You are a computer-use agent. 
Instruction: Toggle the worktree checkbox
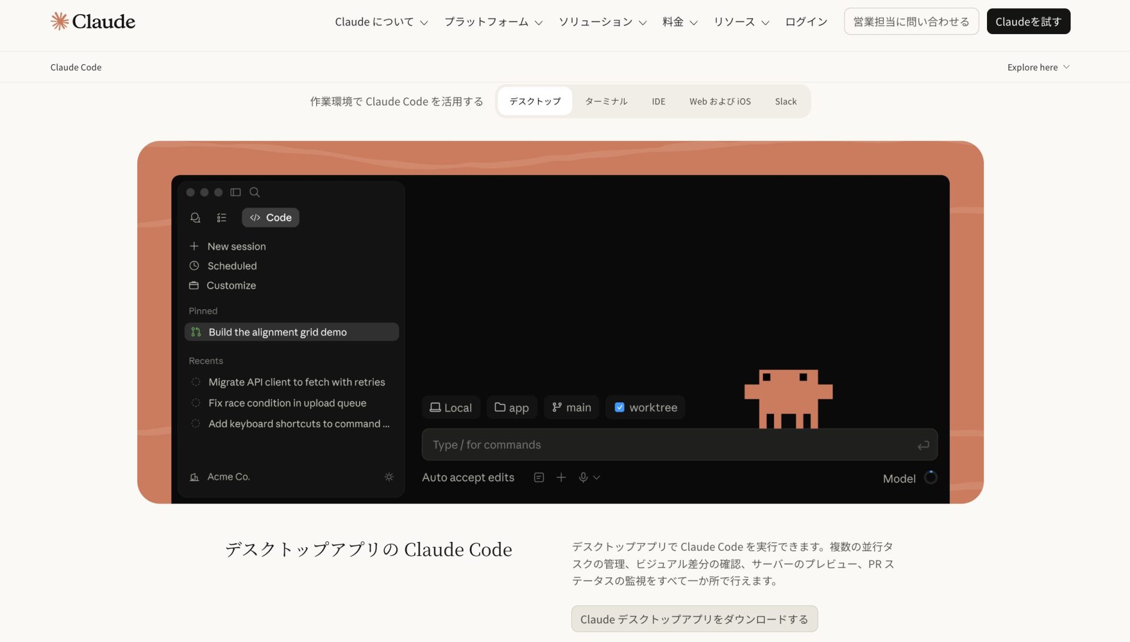tap(619, 407)
